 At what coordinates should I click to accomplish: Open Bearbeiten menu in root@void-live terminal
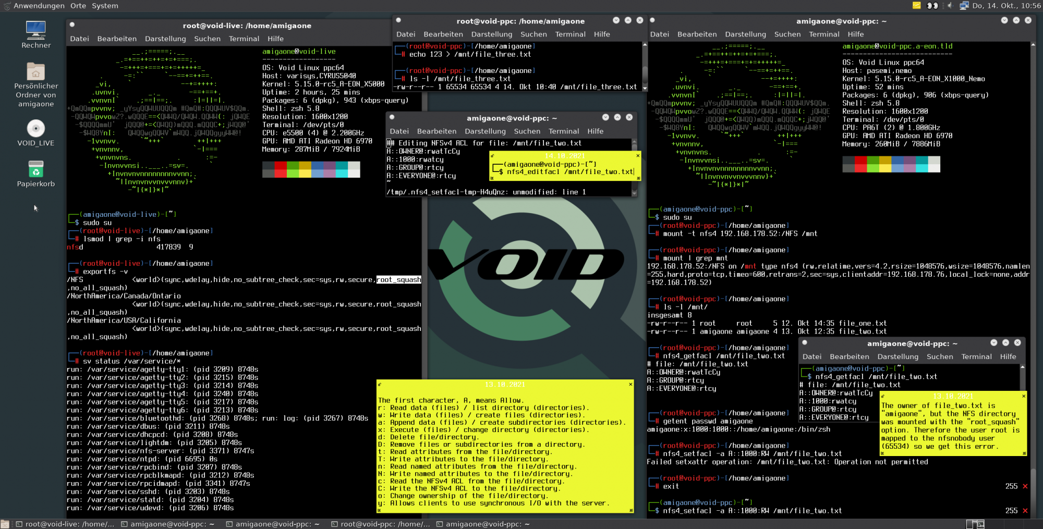point(117,39)
